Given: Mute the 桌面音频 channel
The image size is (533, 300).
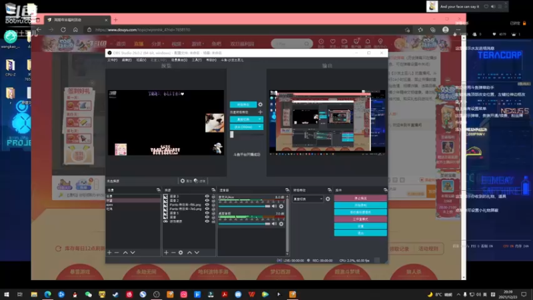Looking at the screenshot, I should pos(274,223).
